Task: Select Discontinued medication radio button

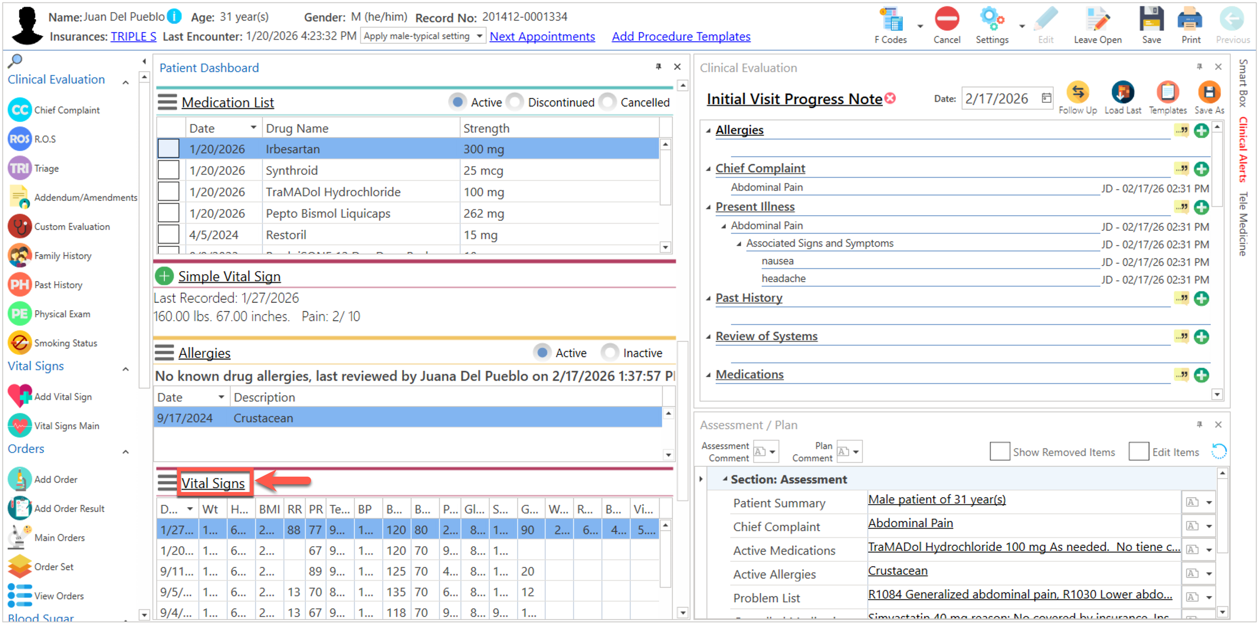Action: (x=515, y=102)
